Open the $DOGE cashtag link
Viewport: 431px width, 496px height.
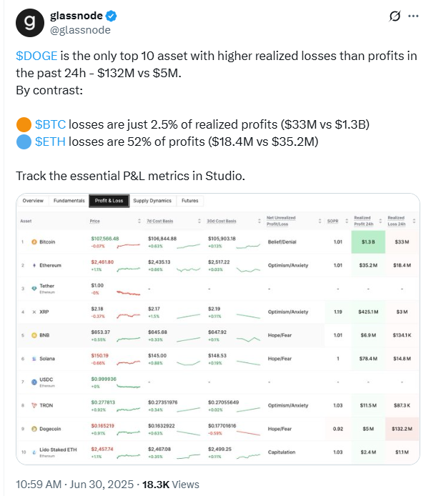[x=34, y=56]
